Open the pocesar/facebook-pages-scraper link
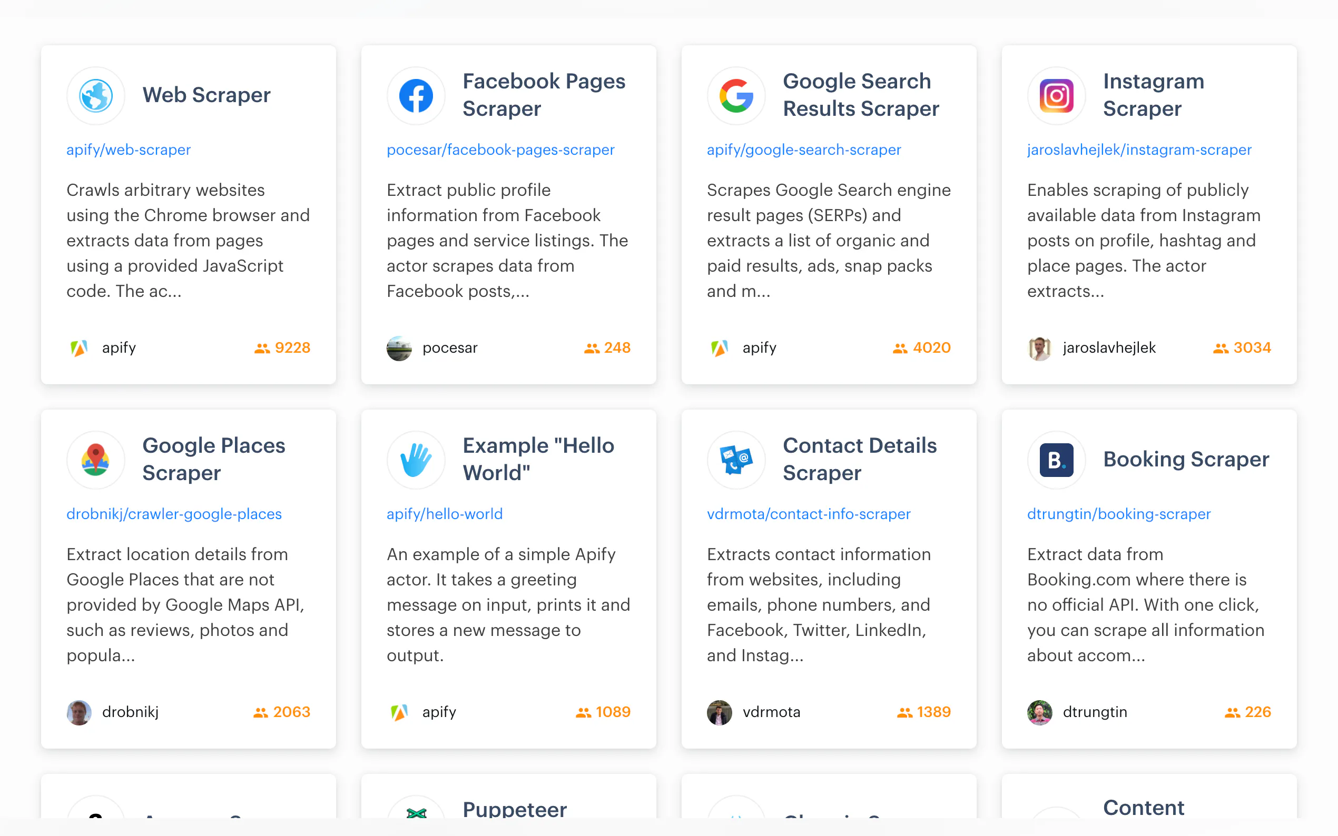 tap(500, 150)
